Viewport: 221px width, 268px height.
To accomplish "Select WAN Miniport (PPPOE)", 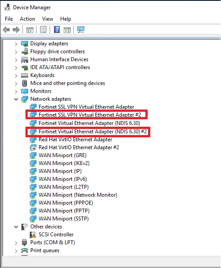I will tap(66, 203).
